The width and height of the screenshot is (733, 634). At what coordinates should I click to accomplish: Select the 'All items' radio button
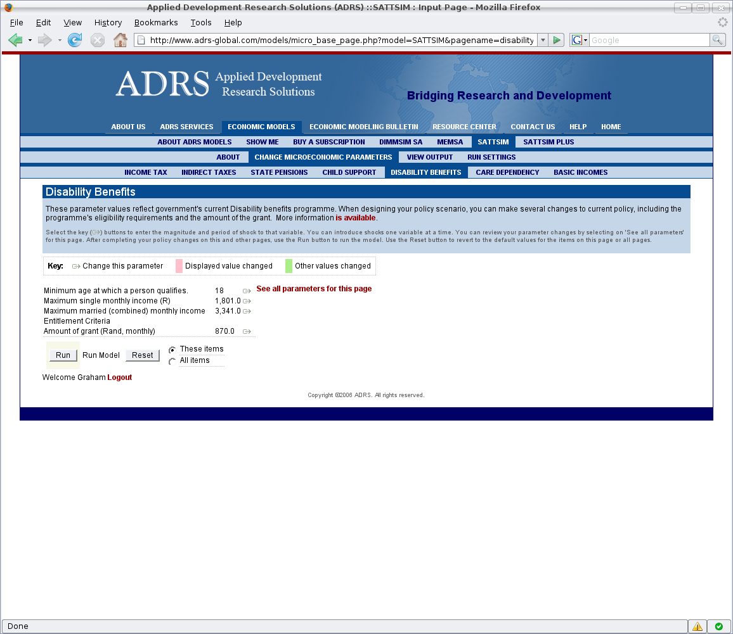click(x=172, y=361)
